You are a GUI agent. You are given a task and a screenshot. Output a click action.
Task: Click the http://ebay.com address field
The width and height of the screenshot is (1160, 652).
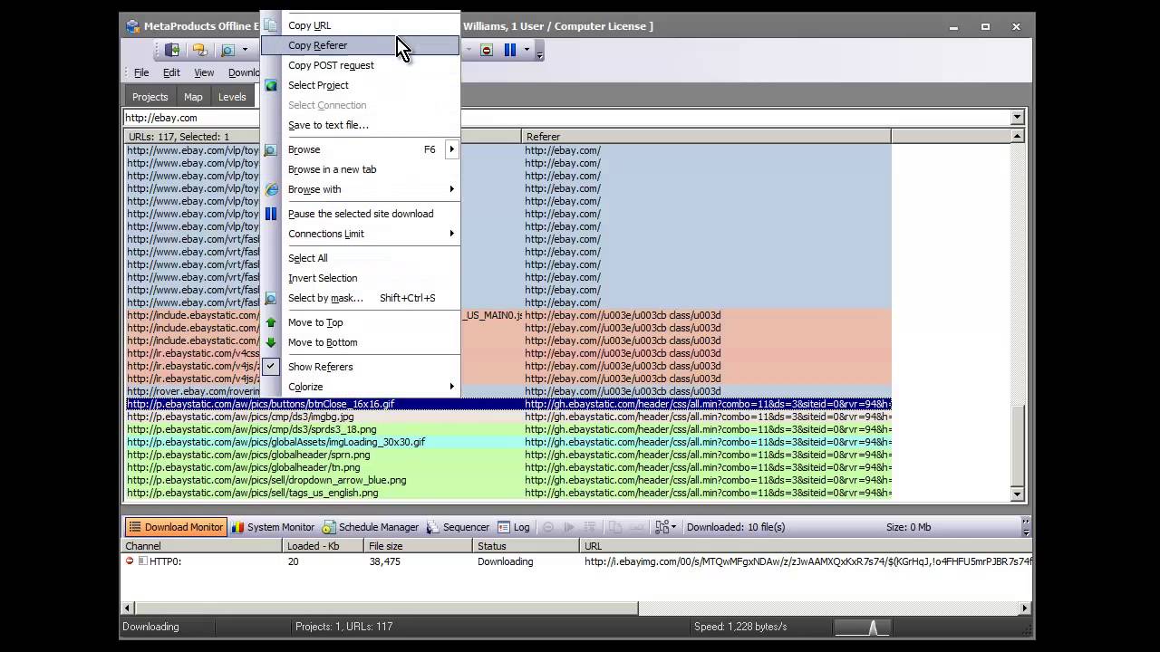[x=566, y=118]
